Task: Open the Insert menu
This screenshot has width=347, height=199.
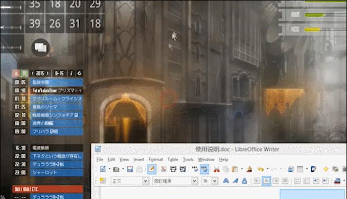Action: tap(139, 159)
